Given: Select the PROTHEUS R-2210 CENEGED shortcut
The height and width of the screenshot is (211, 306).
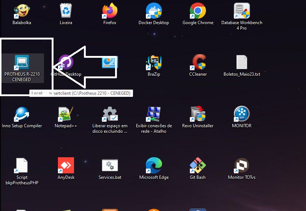Looking at the screenshot, I should click(22, 63).
